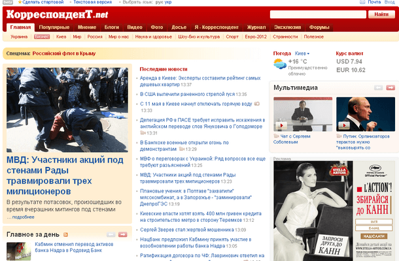The height and width of the screenshot is (261, 399).
Task: Expand the подробнее link under main story
Action: click(x=23, y=217)
